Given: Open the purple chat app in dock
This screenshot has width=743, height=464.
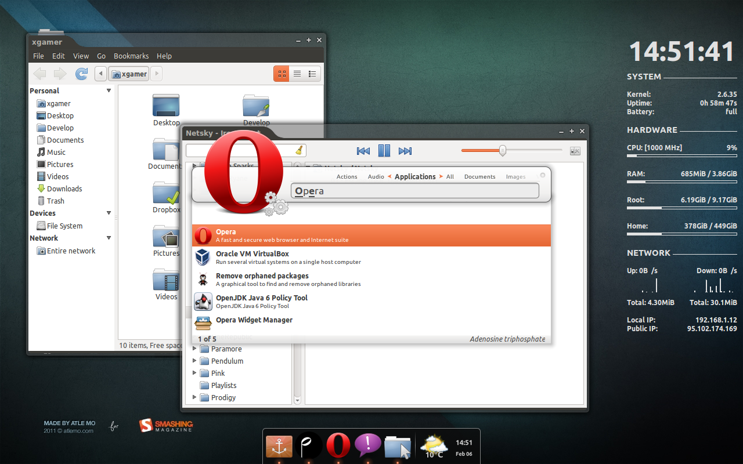Looking at the screenshot, I should [367, 445].
